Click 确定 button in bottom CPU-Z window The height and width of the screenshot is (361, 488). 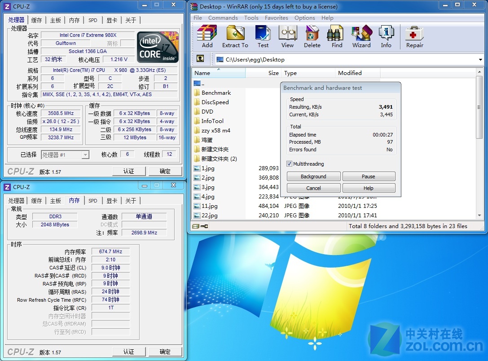(x=165, y=352)
